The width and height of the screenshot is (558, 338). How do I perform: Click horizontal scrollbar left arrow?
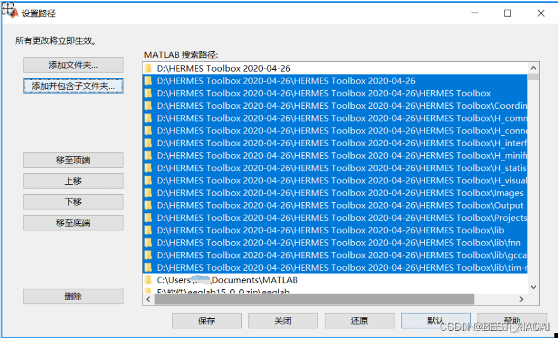[149, 300]
